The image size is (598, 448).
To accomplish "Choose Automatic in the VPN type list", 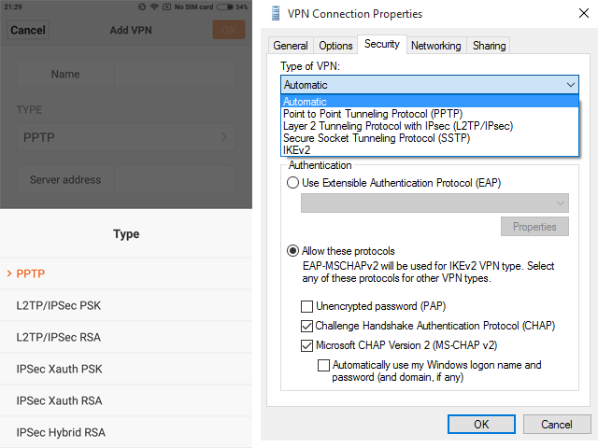I will tap(430, 102).
